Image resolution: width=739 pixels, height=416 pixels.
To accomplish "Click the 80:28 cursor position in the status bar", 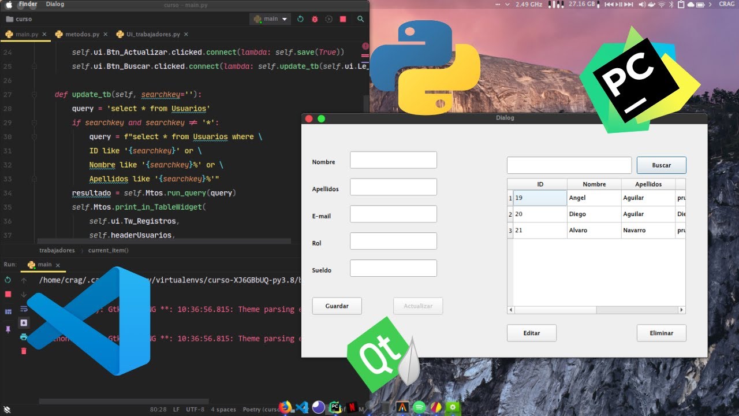I will (158, 410).
